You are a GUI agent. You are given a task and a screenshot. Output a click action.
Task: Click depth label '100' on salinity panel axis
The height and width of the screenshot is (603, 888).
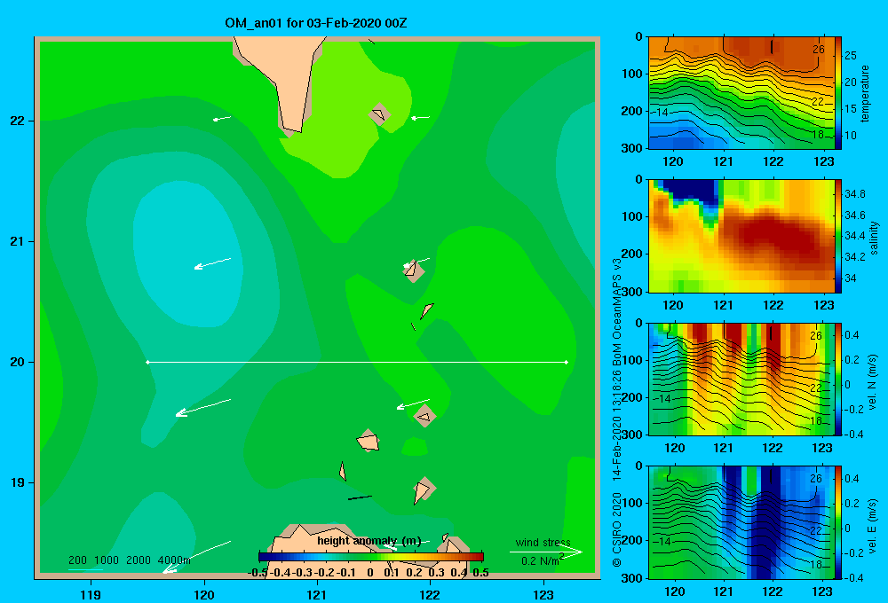(x=632, y=216)
